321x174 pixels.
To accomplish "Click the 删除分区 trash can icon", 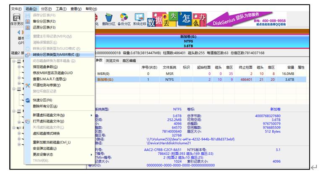I will 109,17.
